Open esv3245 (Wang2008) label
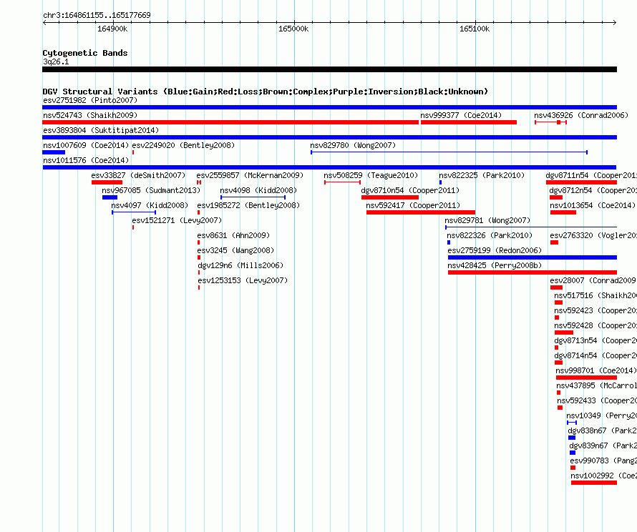This screenshot has width=637, height=532. coord(235,250)
